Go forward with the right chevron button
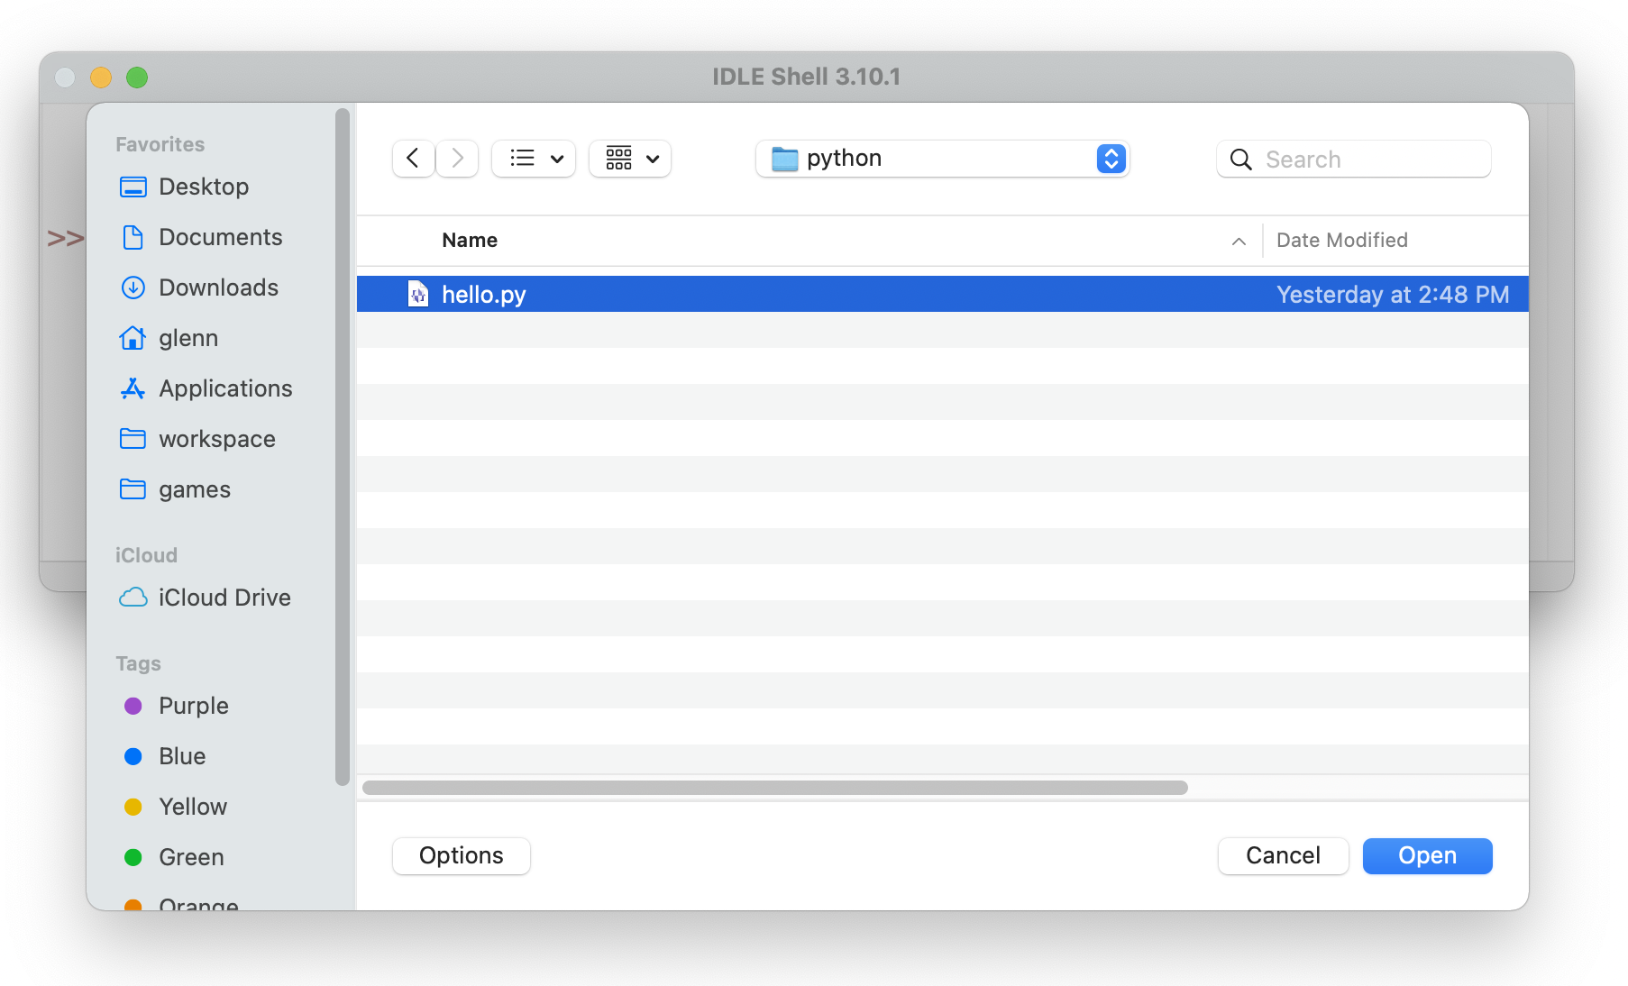This screenshot has height=986, width=1628. coord(457,159)
